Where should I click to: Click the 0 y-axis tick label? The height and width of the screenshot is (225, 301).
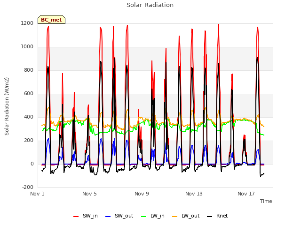click(x=32, y=164)
